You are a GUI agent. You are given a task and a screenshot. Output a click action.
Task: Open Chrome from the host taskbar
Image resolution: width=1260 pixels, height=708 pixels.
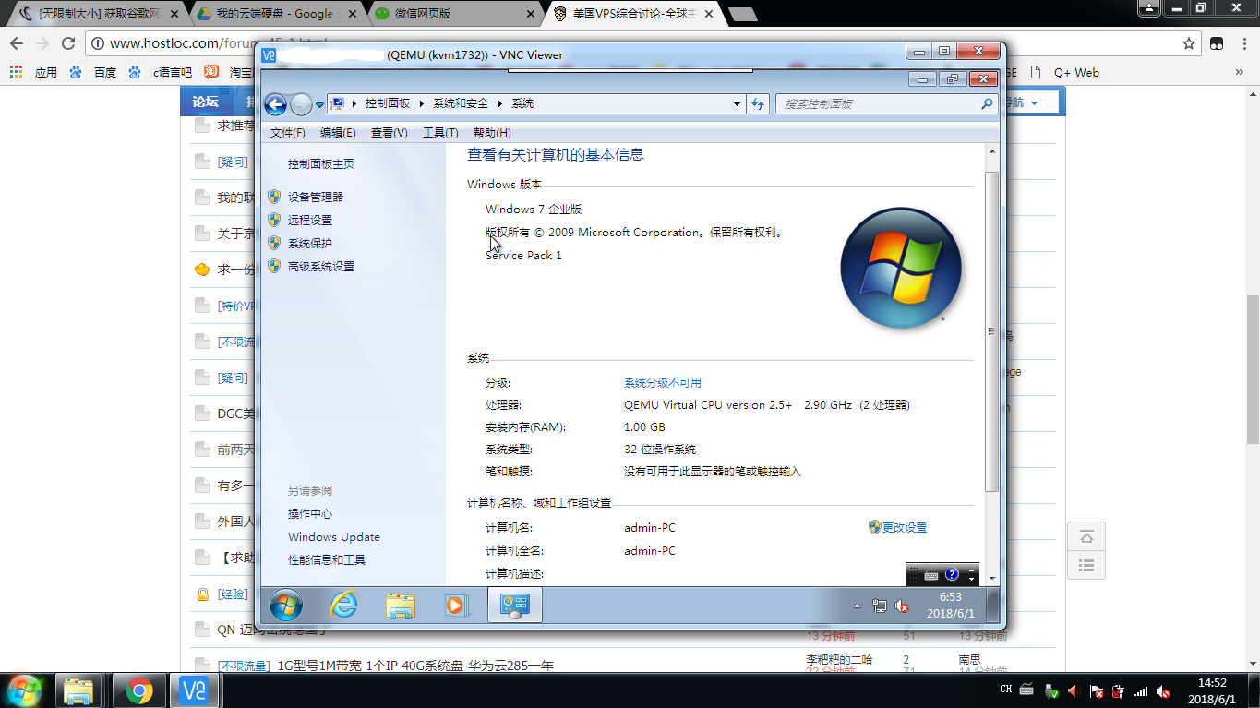click(139, 690)
